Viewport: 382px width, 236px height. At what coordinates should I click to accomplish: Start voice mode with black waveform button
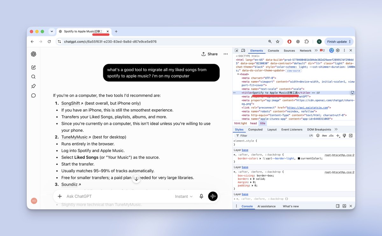[x=213, y=196]
